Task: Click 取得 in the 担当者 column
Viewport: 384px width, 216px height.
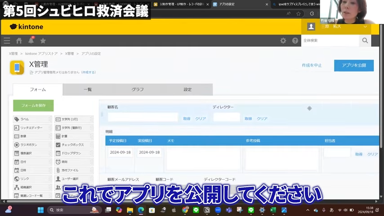Action: 359,154
